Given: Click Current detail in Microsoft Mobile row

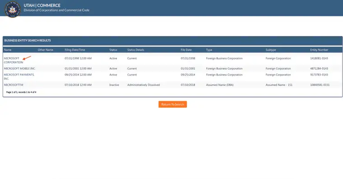Looking at the screenshot, I should [132, 68].
